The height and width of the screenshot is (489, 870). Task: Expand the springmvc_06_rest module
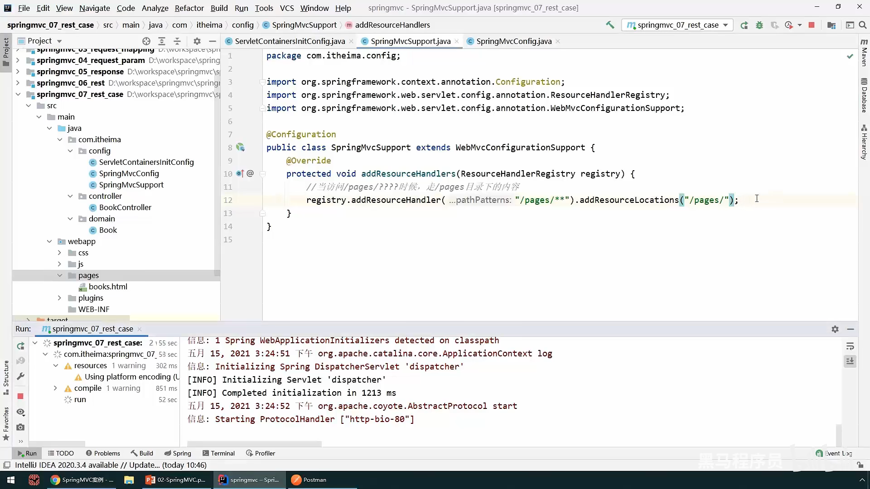(18, 83)
